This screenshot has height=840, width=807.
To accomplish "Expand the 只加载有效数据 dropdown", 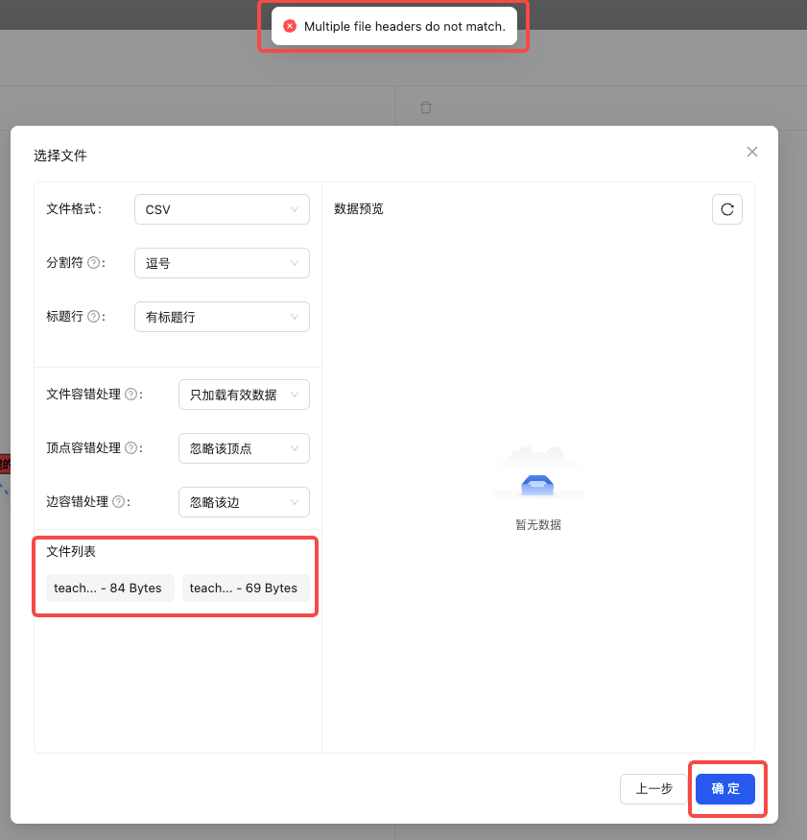I will pyautogui.click(x=244, y=395).
